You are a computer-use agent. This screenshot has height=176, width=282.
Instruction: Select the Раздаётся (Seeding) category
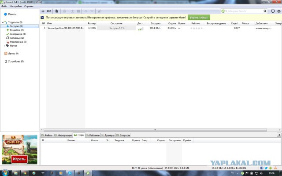coord(16,30)
